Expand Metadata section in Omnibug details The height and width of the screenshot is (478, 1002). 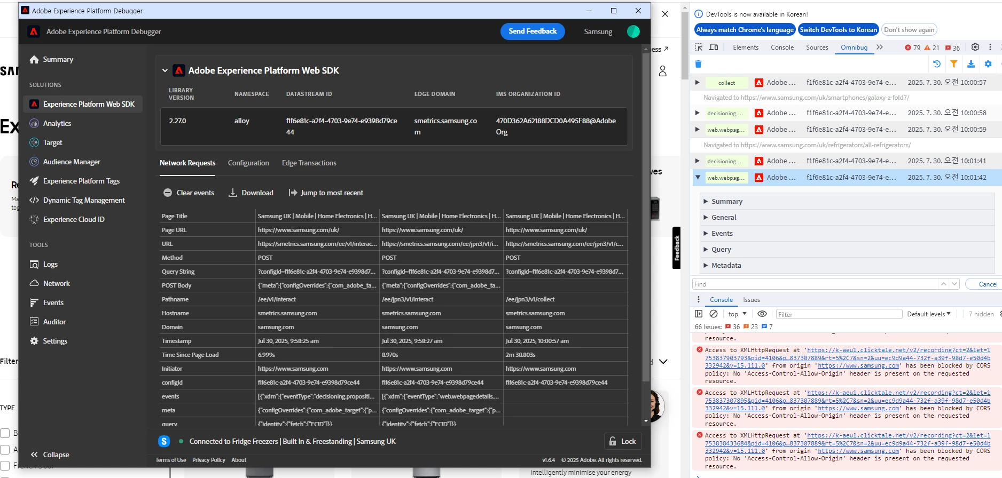(847, 265)
